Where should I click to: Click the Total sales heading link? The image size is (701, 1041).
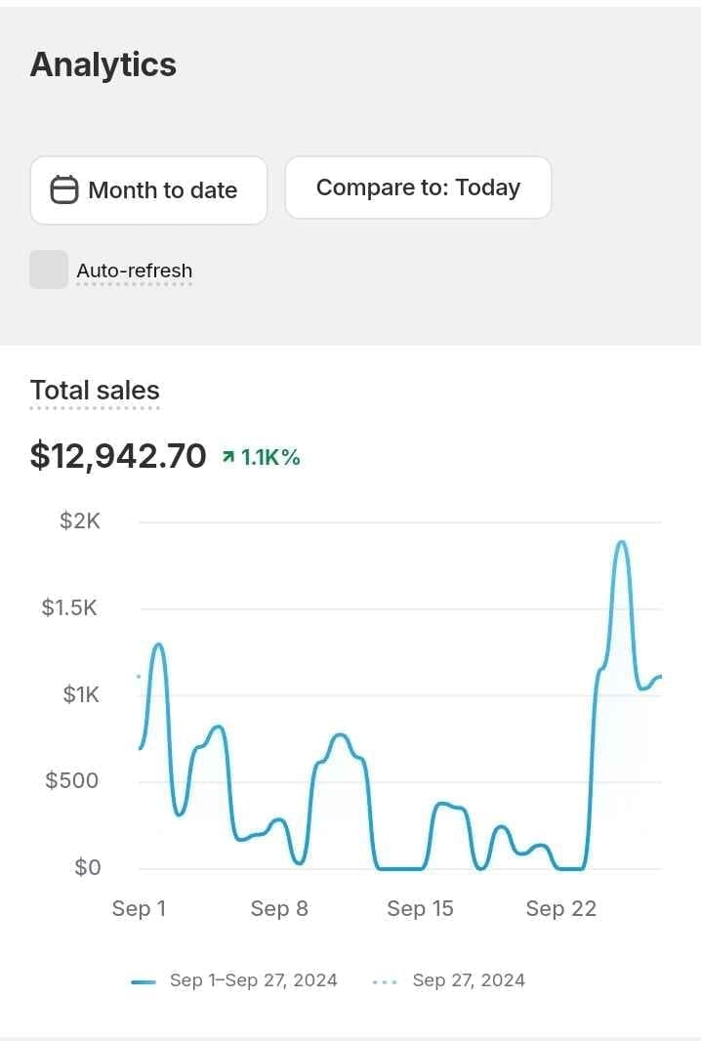click(x=95, y=391)
